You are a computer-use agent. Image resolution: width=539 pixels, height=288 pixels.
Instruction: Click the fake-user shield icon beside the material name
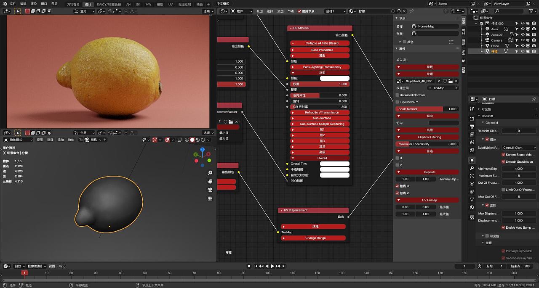click(x=393, y=12)
